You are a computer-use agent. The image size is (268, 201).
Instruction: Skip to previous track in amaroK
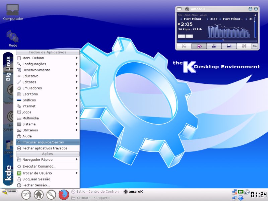(x=184, y=46)
